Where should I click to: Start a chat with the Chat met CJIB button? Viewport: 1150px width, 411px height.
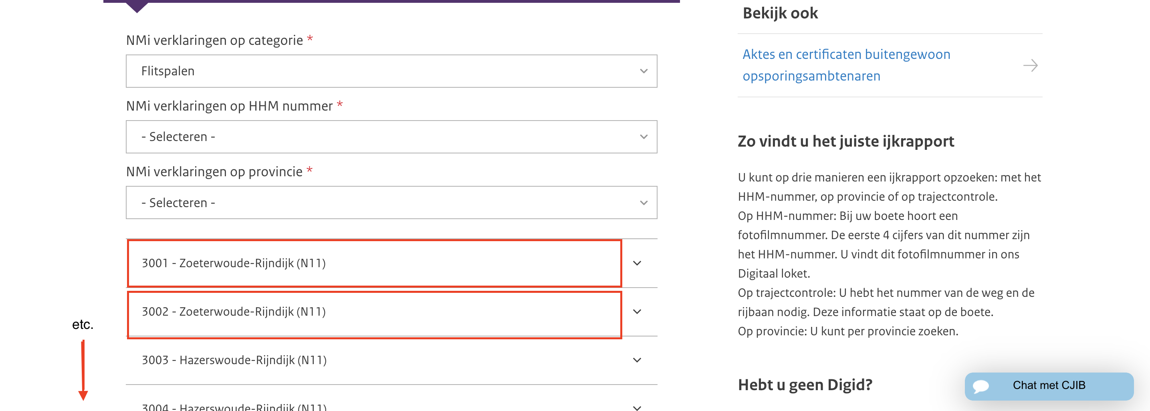(1049, 385)
